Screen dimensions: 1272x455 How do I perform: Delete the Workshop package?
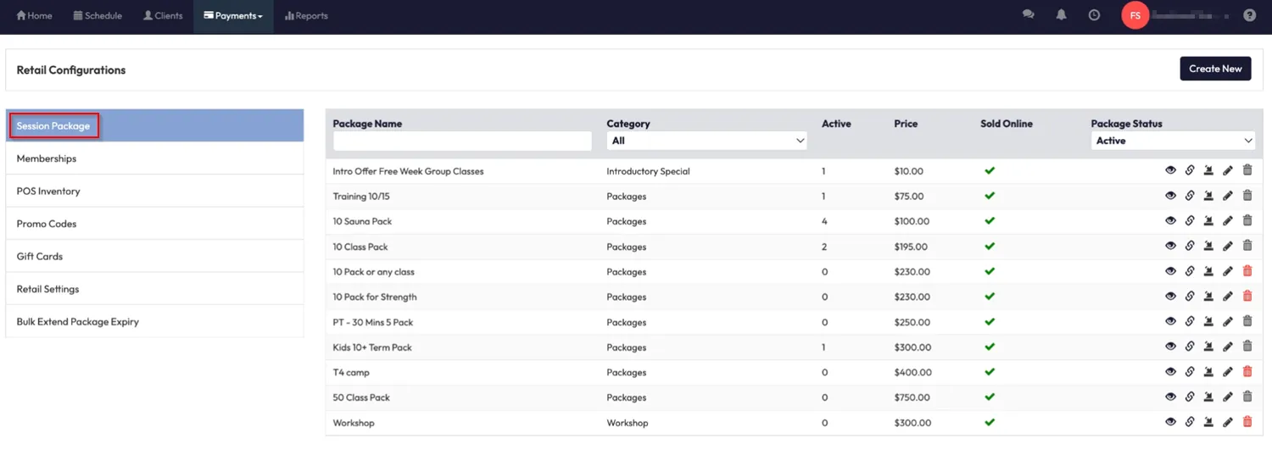click(x=1247, y=422)
